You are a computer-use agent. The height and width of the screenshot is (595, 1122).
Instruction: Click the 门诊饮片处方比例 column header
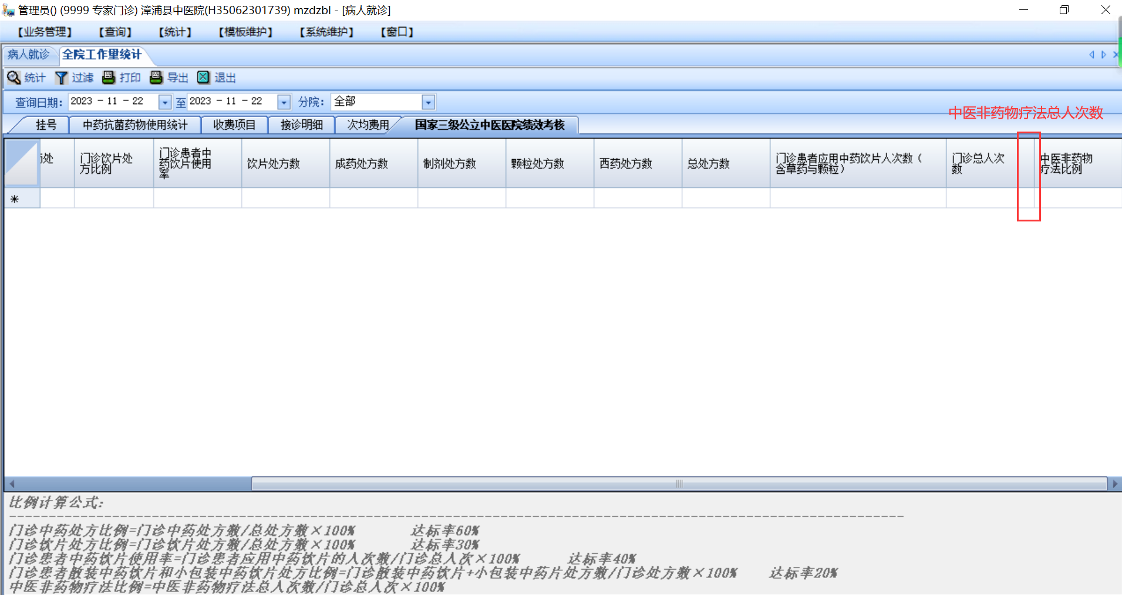(114, 163)
